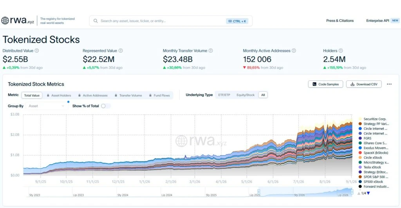
Task: Go to next legend page arrow
Action: click(x=368, y=193)
